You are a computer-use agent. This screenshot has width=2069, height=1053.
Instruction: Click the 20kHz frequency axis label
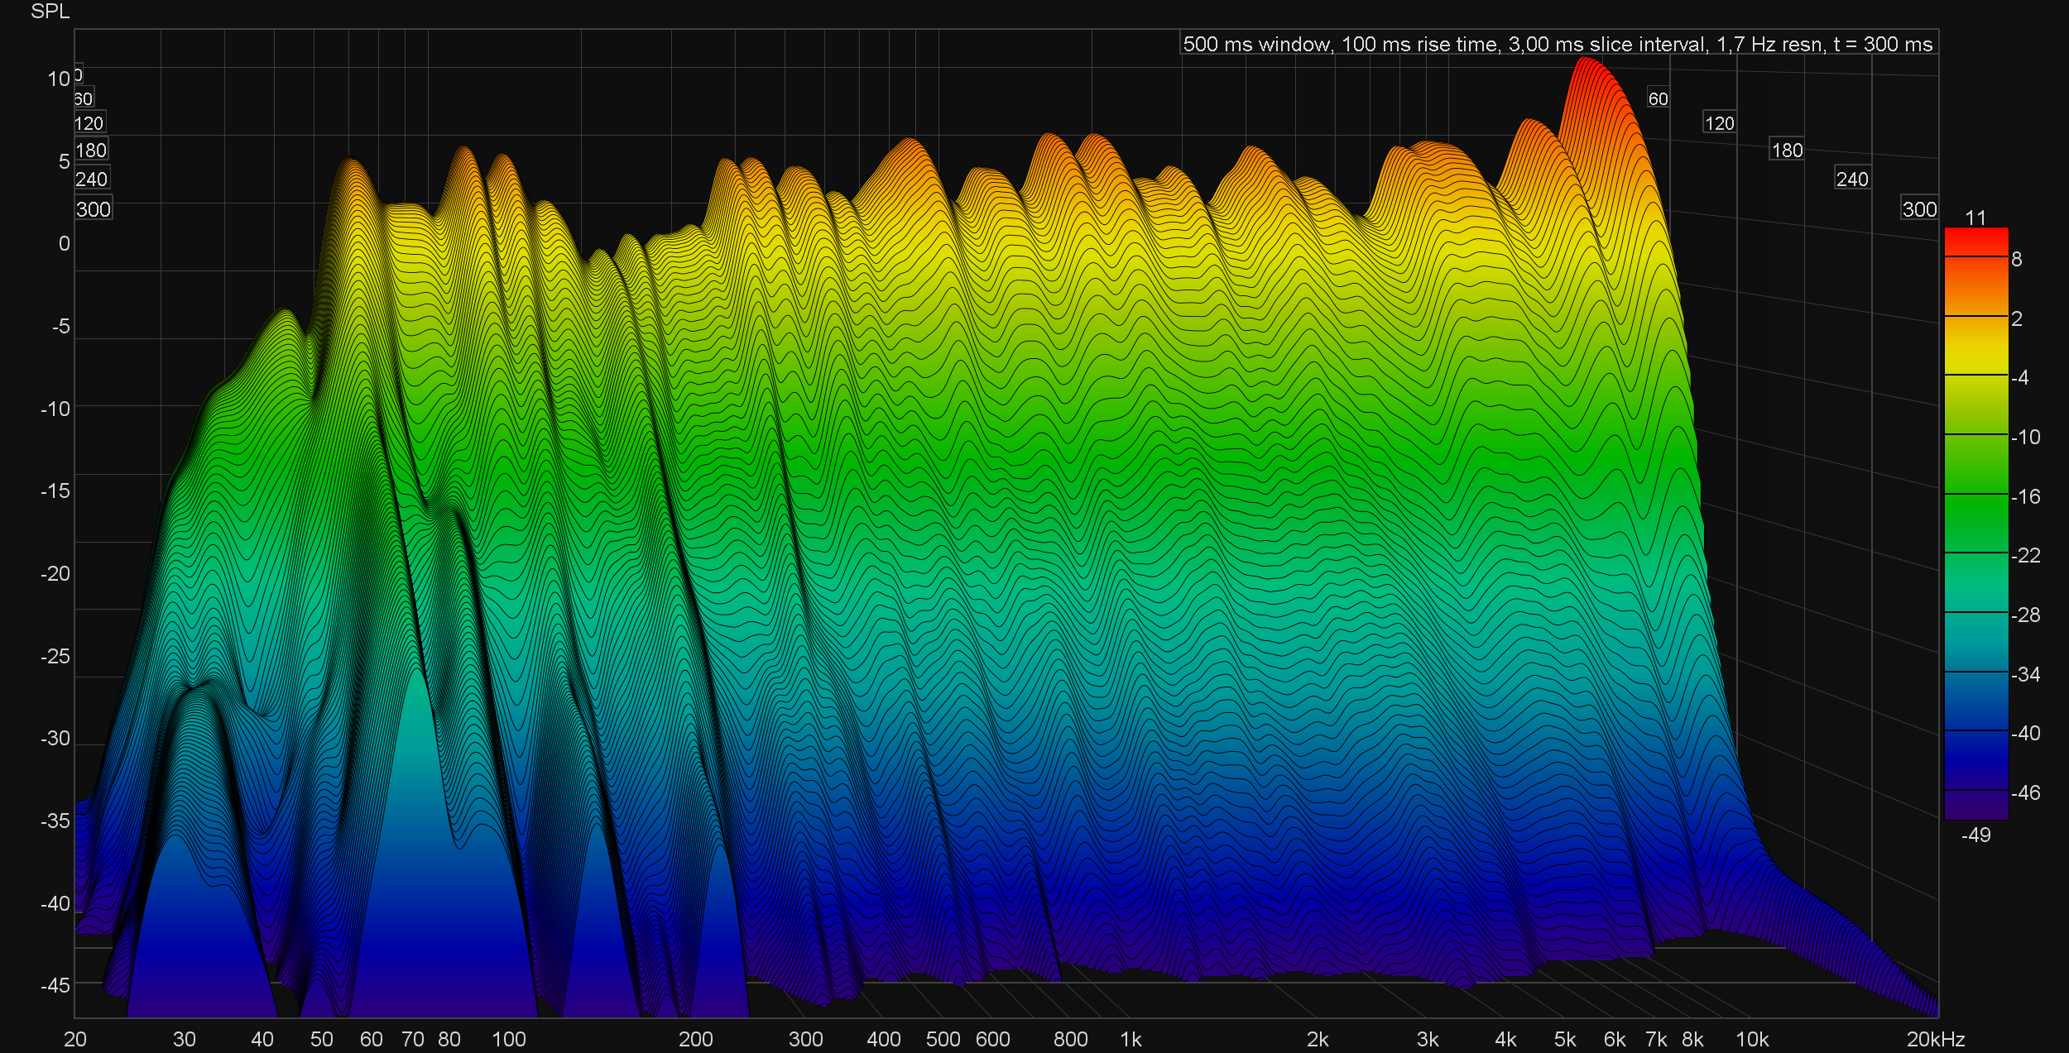pyautogui.click(x=1935, y=1039)
